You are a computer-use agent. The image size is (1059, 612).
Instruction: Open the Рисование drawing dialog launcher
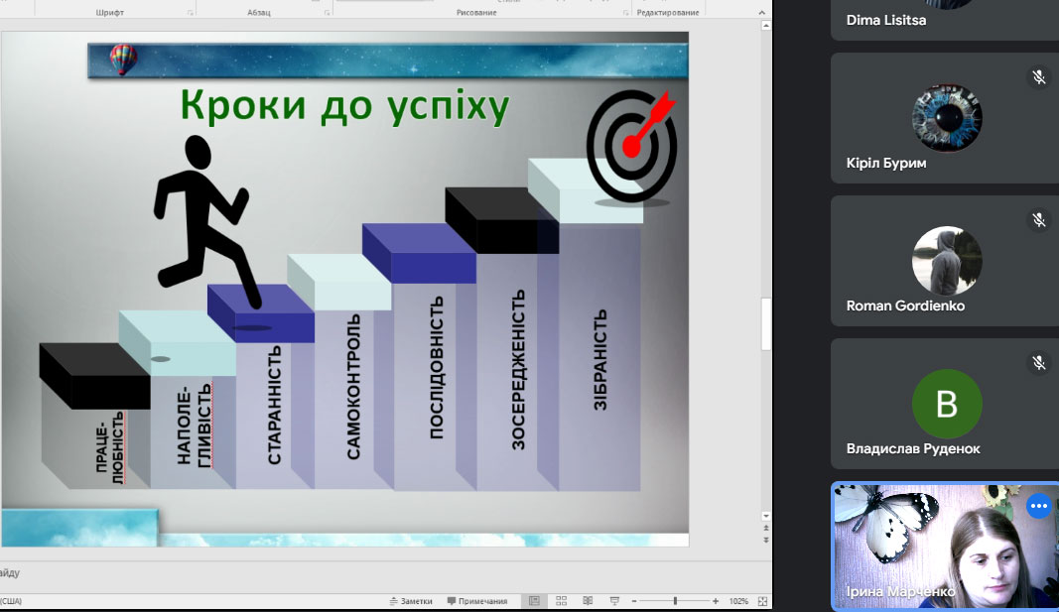click(x=625, y=13)
